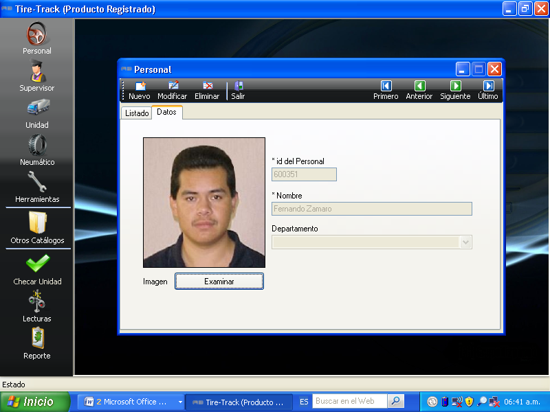Screen dimensions: 550x412
Task: Open the Personal module in sidebar
Action: coord(36,34)
